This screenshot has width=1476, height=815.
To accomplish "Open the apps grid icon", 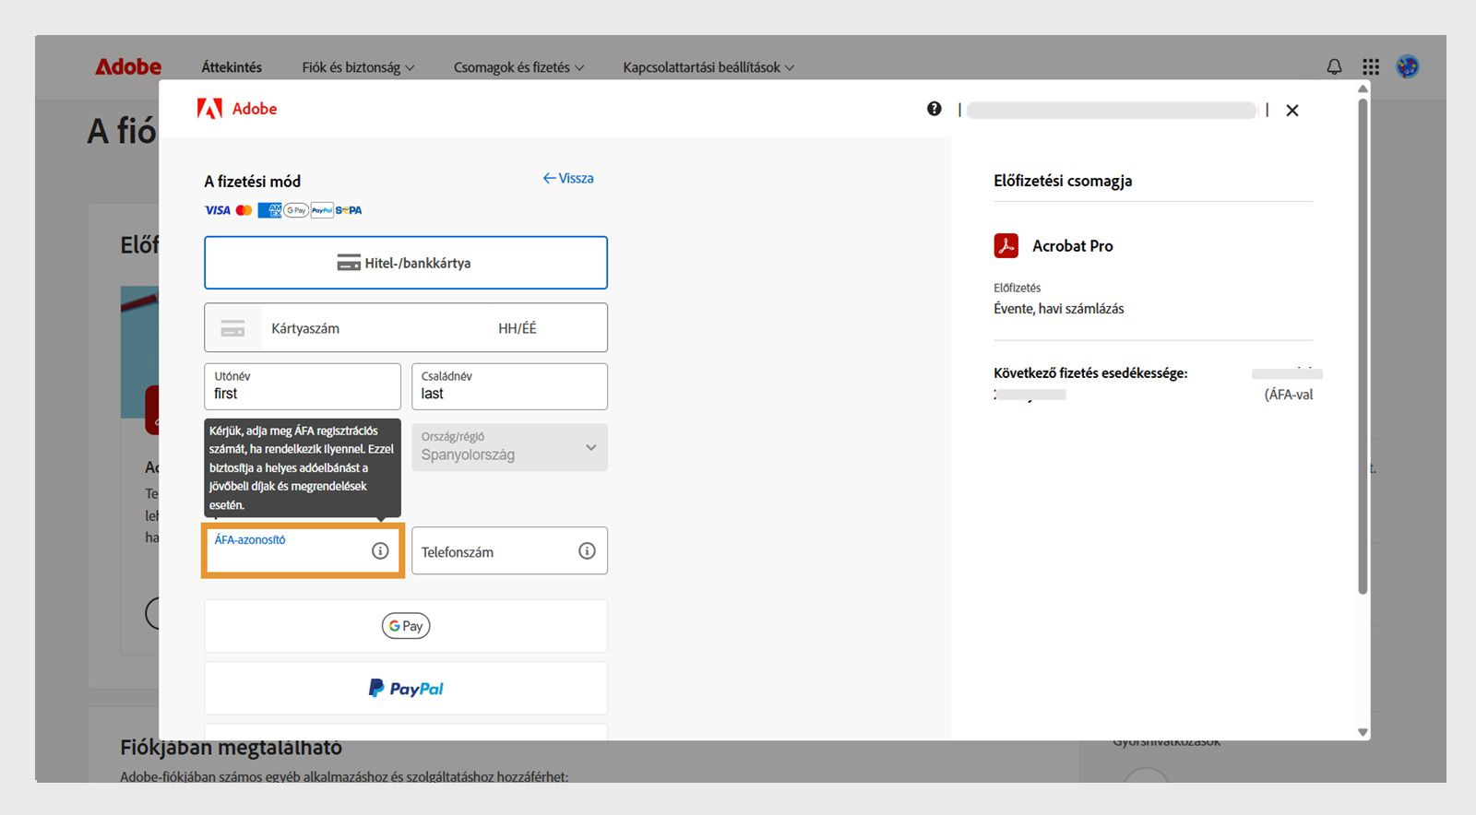I will pos(1371,66).
